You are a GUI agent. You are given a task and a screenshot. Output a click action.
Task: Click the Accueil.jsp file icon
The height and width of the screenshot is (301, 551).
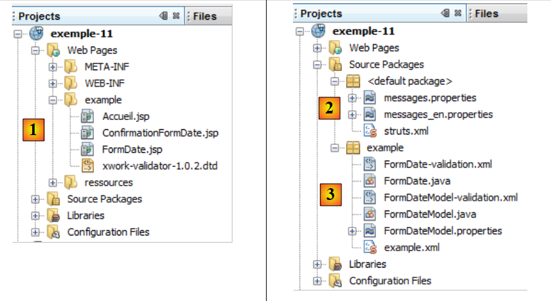tap(88, 117)
